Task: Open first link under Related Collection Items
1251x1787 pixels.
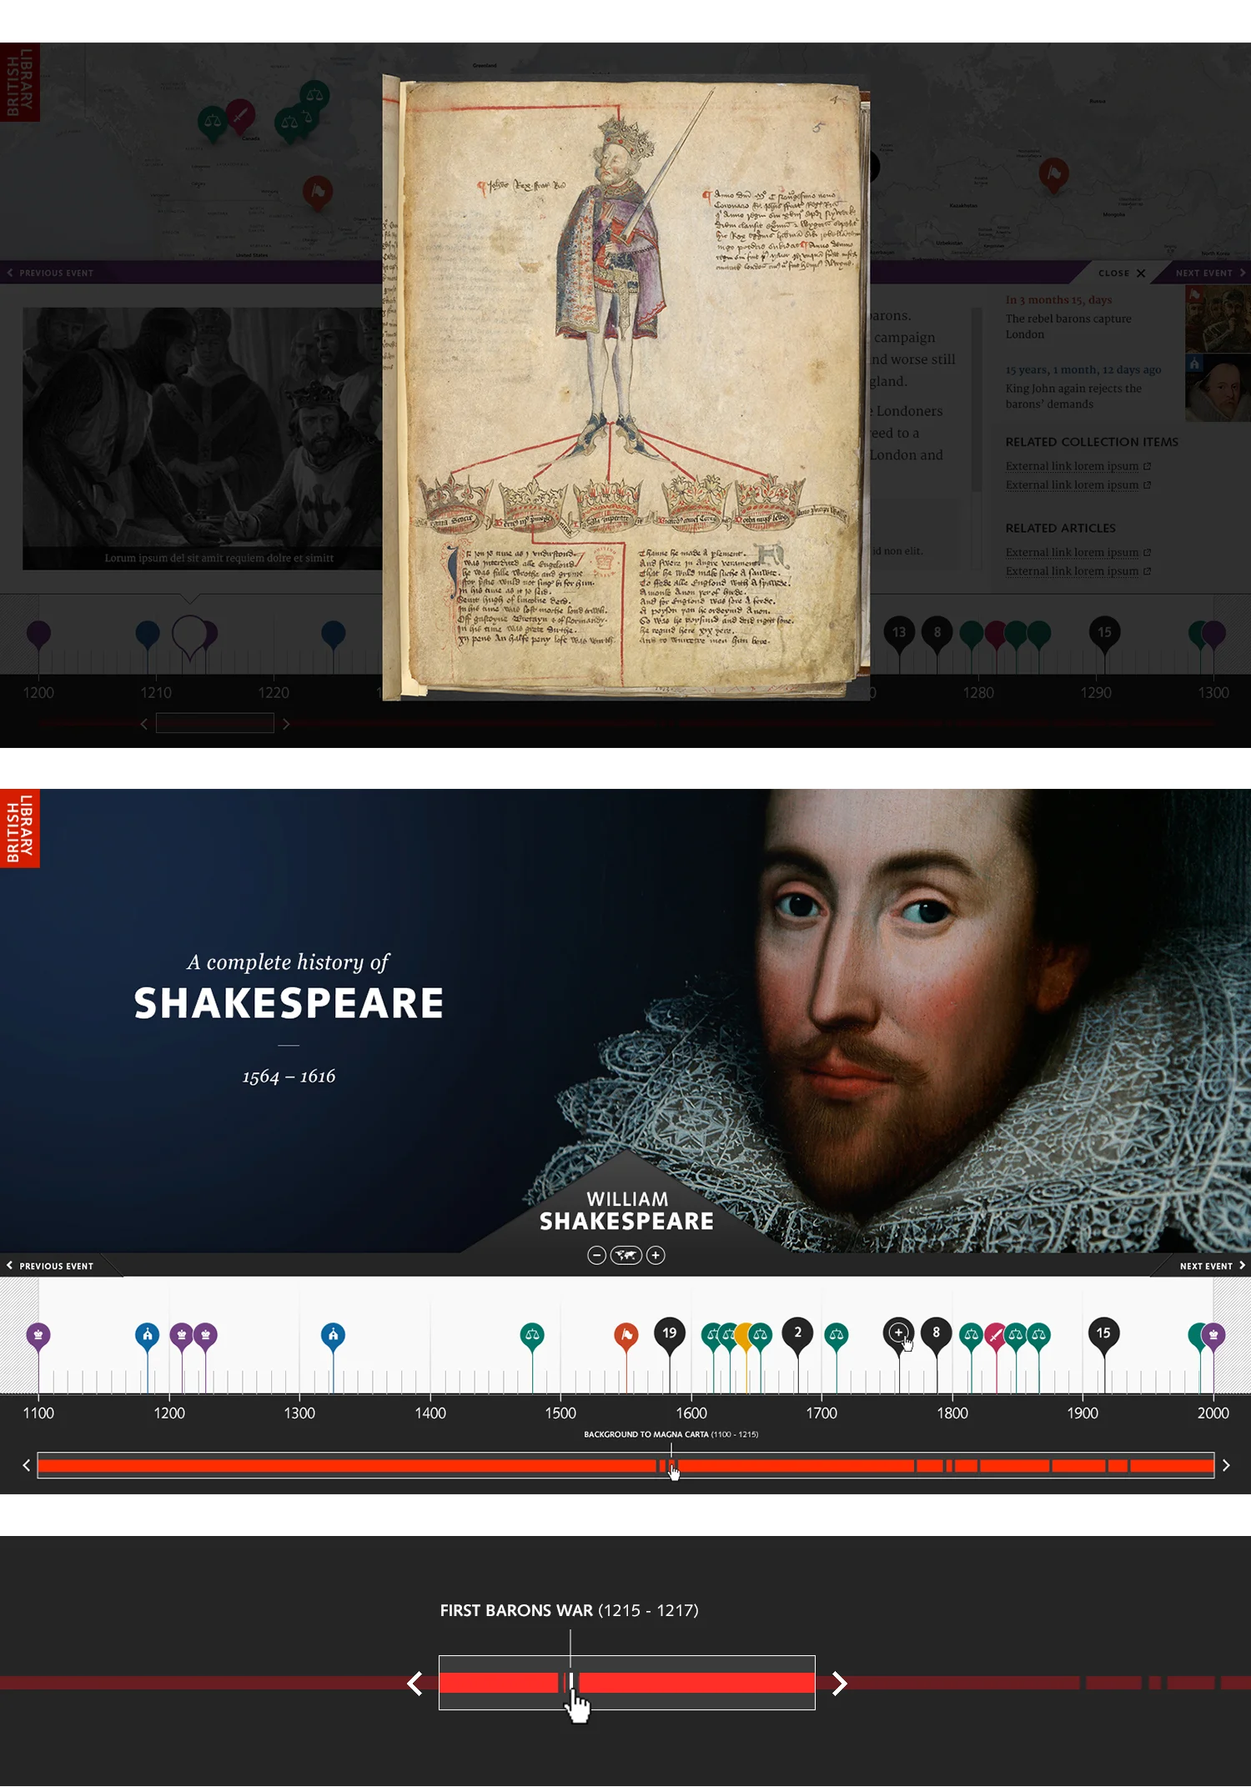Action: point(1078,466)
